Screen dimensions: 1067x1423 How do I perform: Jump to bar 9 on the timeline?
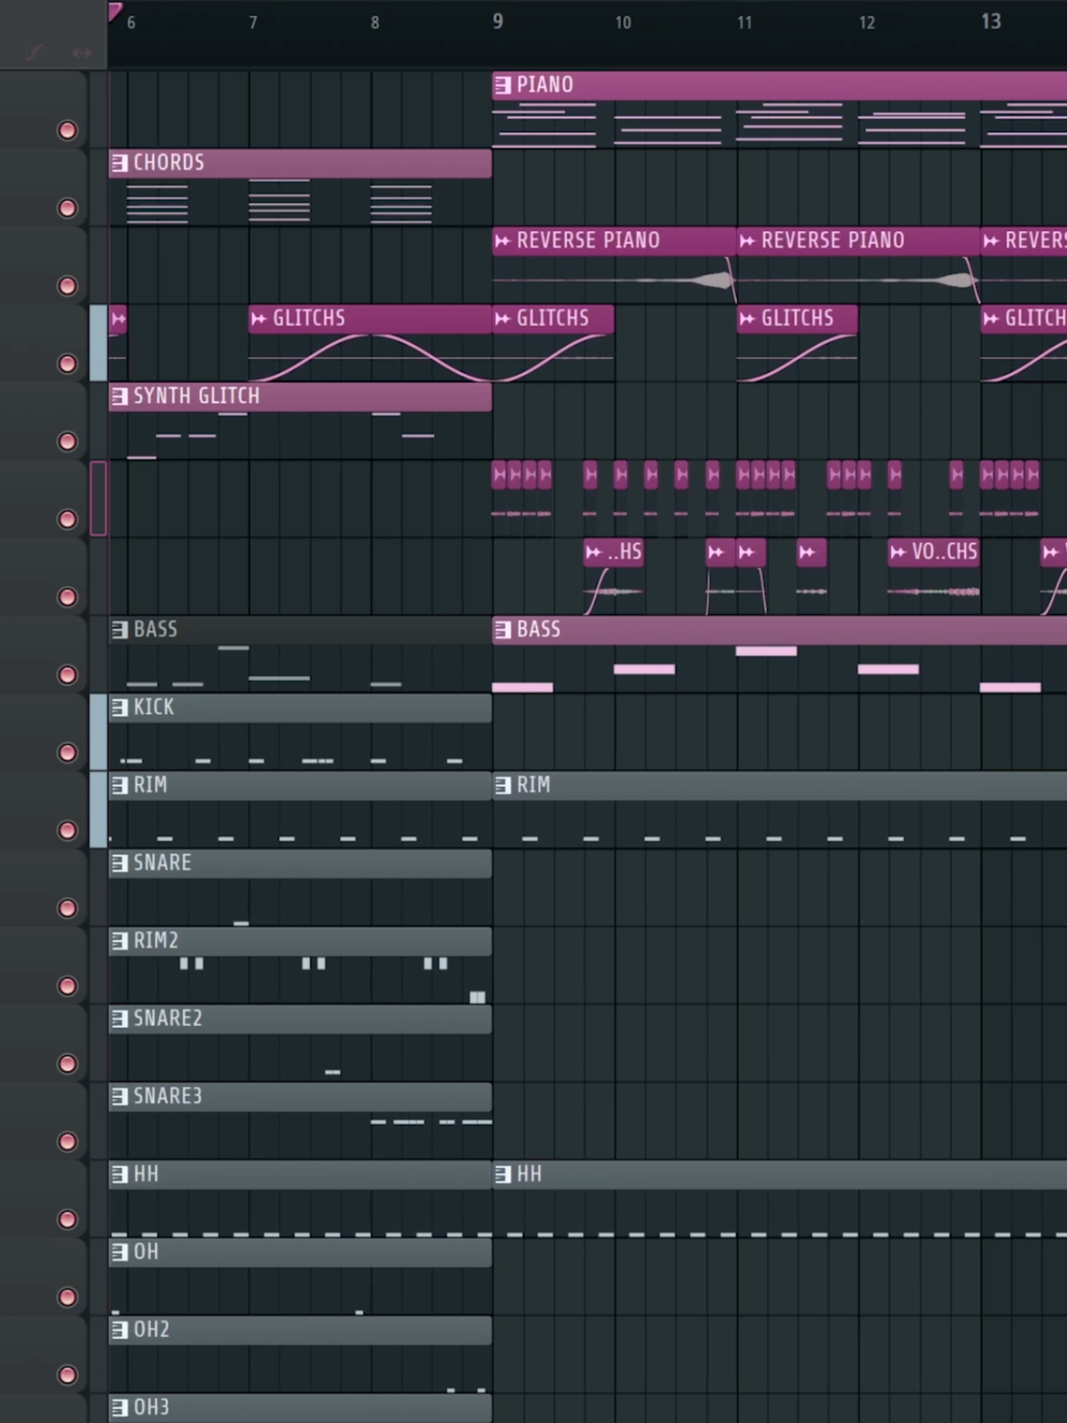(498, 21)
